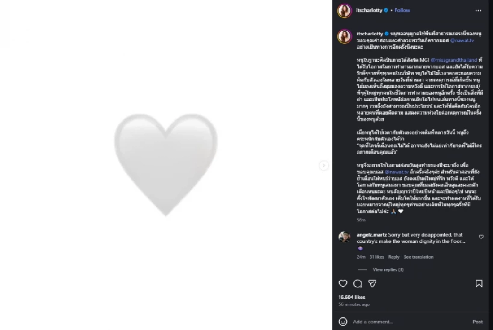Screen dimensions: 493x330
Task: Like angelz.martz's comment with small heart
Action: [x=481, y=237]
